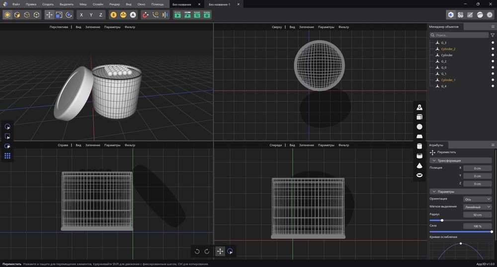Adjust the Радиус slider handle

pos(442,220)
